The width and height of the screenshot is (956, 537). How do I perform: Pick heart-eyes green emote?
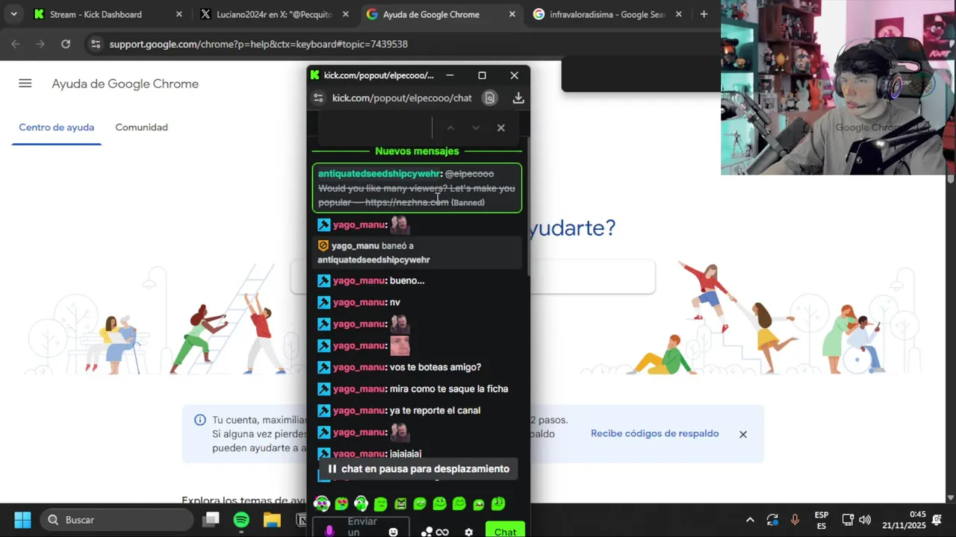coord(341,504)
